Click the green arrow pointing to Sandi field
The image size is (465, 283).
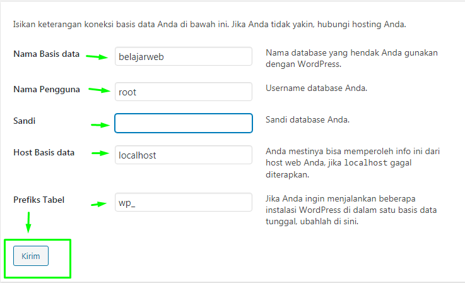pyautogui.click(x=100, y=125)
